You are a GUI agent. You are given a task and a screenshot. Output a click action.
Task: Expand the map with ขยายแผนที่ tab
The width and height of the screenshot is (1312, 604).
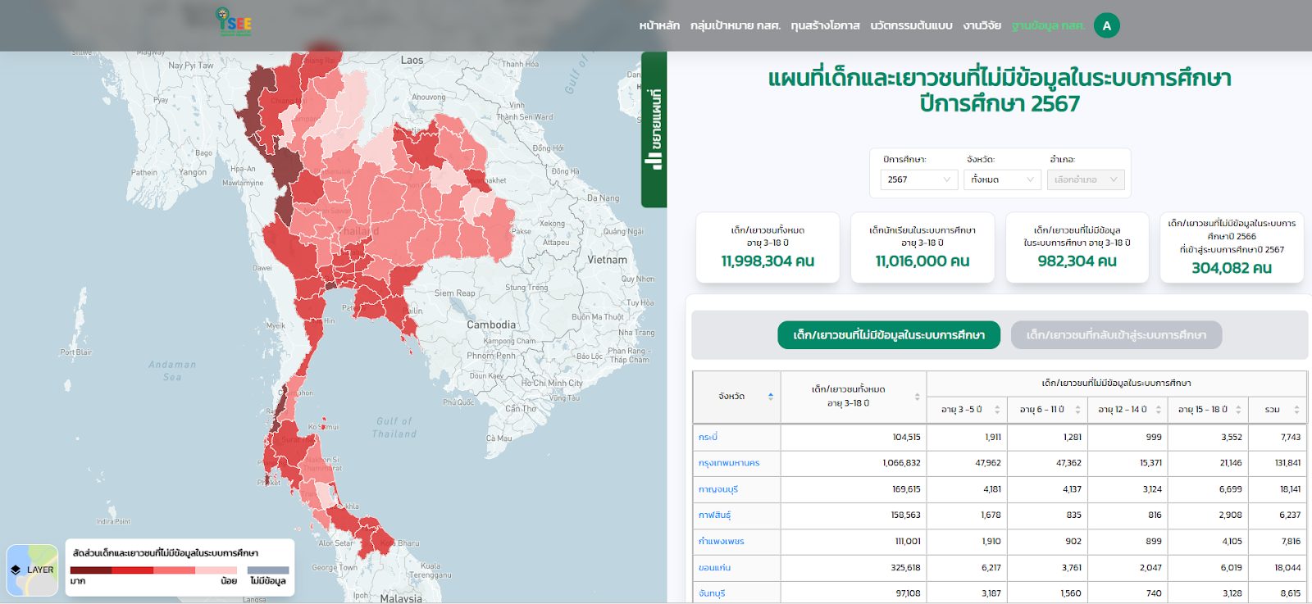(x=654, y=129)
